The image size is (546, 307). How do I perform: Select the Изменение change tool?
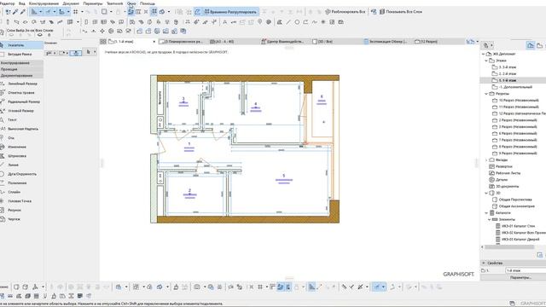coord(20,147)
